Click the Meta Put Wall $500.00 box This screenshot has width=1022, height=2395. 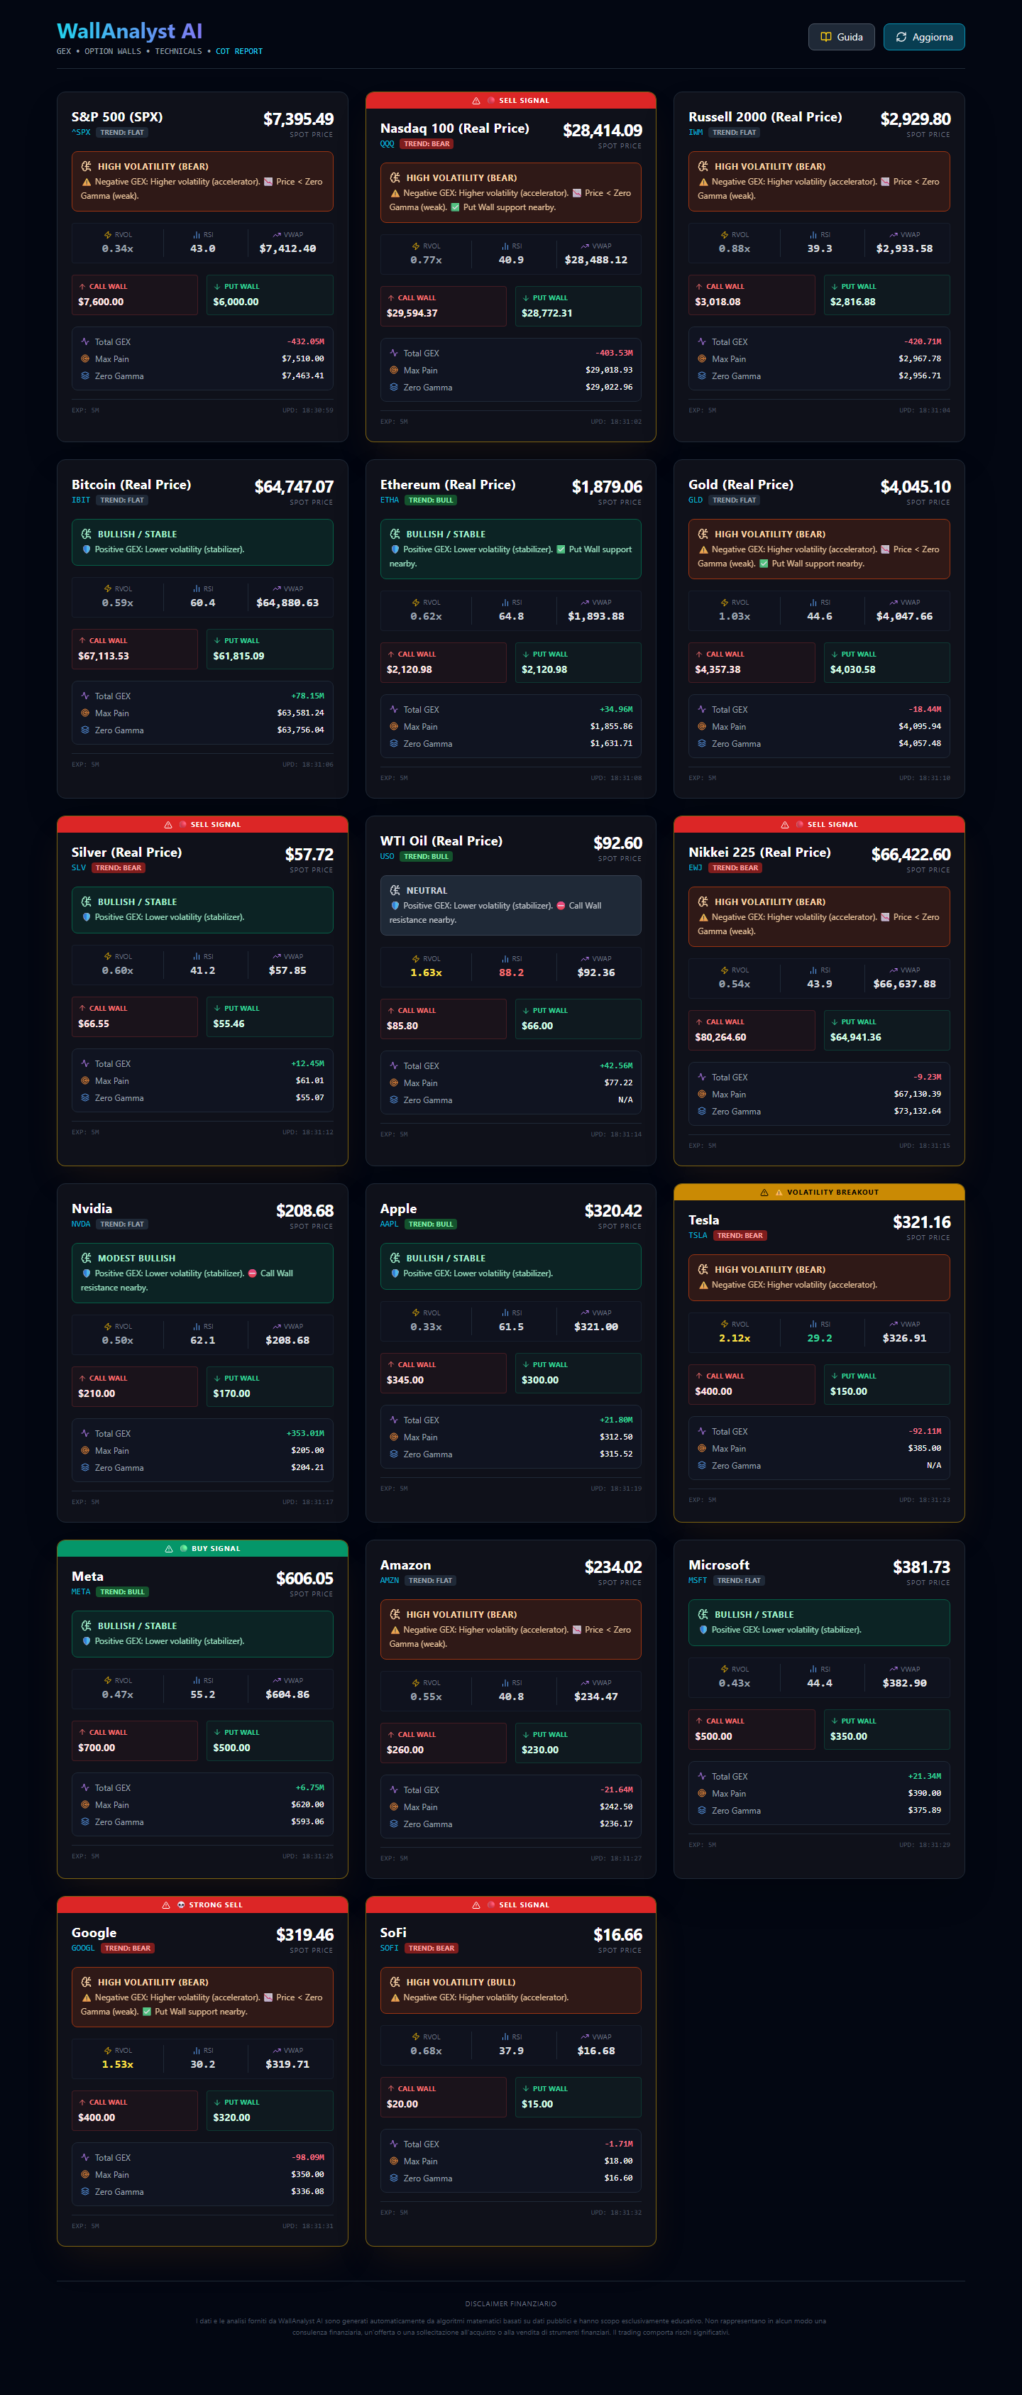click(270, 1741)
